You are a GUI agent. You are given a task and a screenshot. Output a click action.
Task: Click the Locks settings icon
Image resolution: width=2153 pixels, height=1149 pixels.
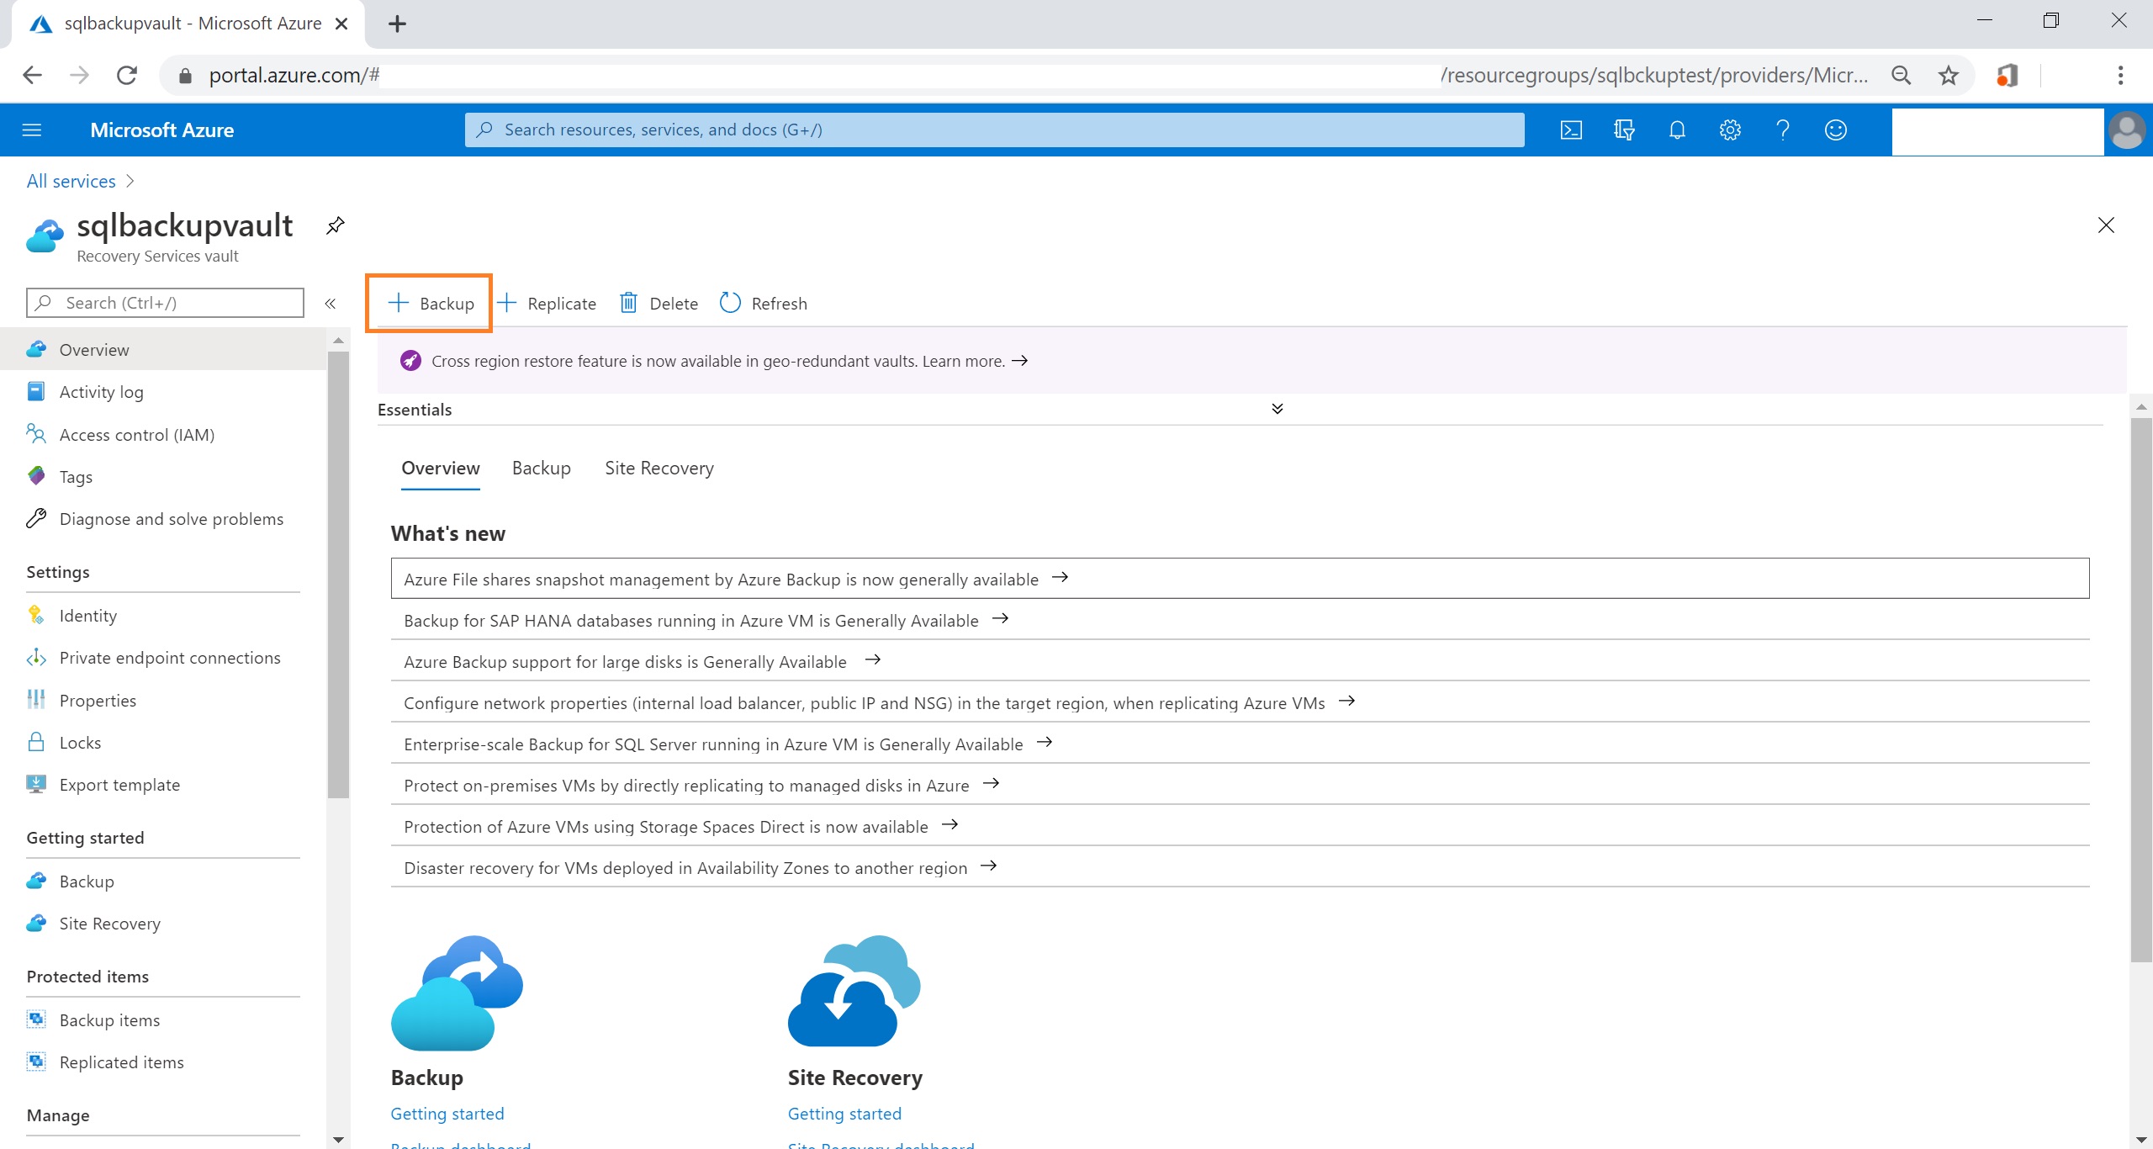(x=37, y=740)
